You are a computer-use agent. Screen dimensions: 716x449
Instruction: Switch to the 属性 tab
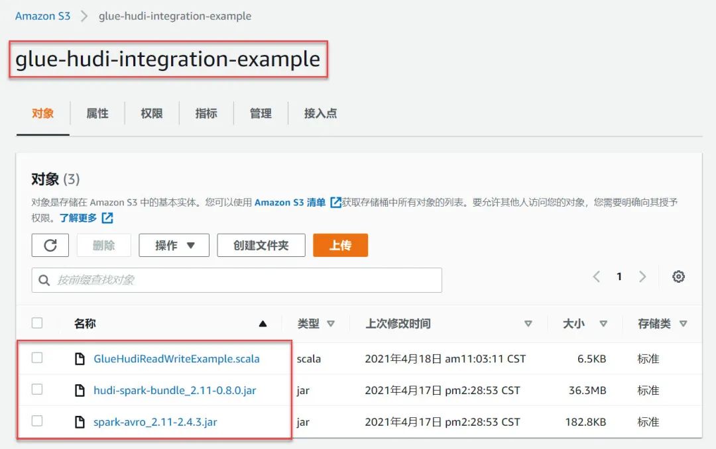pos(97,113)
